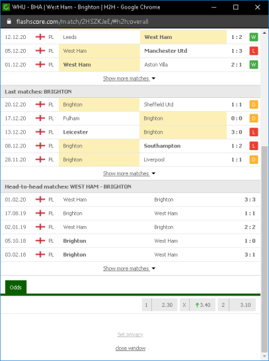Viewport: 269px width, 361px height.
Task: Click the orange D badge for Sheffield Utd match
Action: [x=254, y=104]
